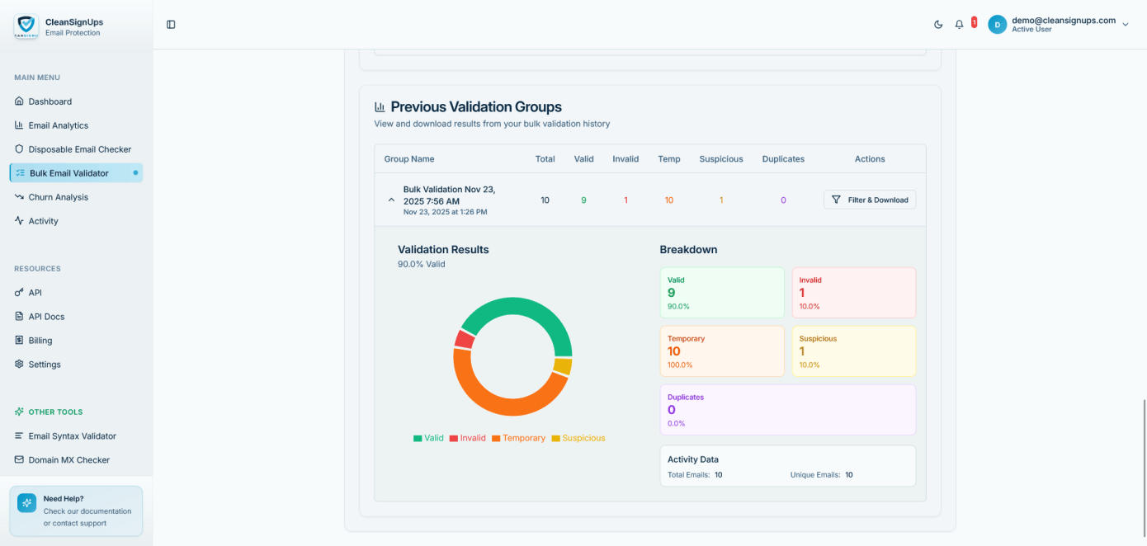Image resolution: width=1147 pixels, height=546 pixels.
Task: Click the CleanSignUps shield logo
Action: (x=26, y=26)
